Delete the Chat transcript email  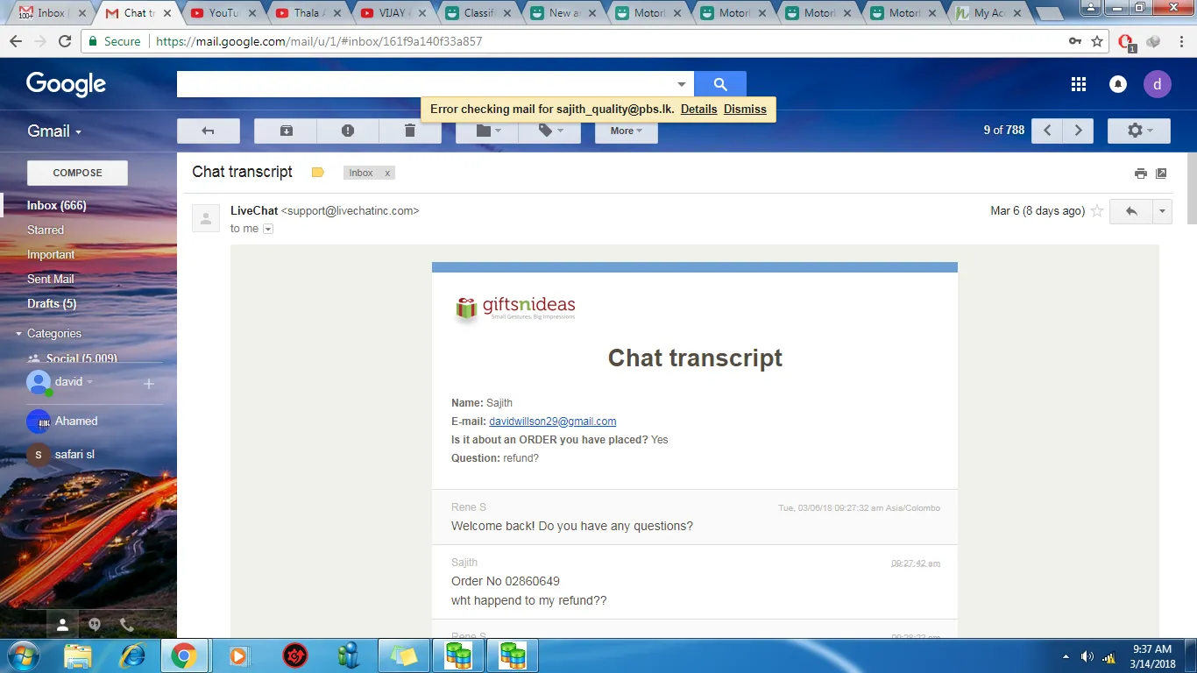410,131
